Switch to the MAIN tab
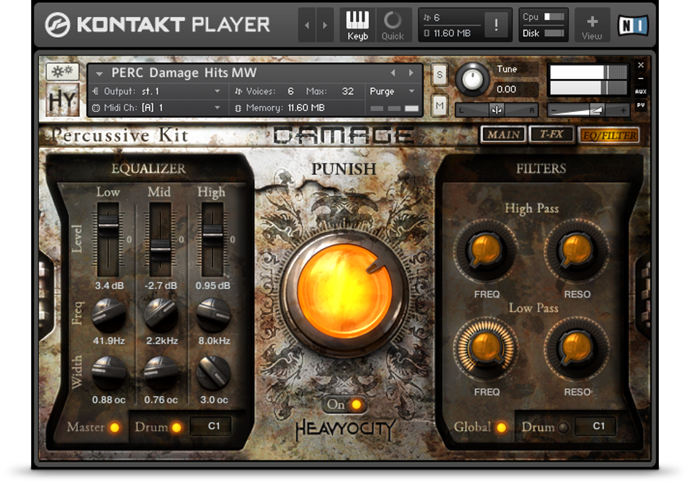 (x=504, y=135)
